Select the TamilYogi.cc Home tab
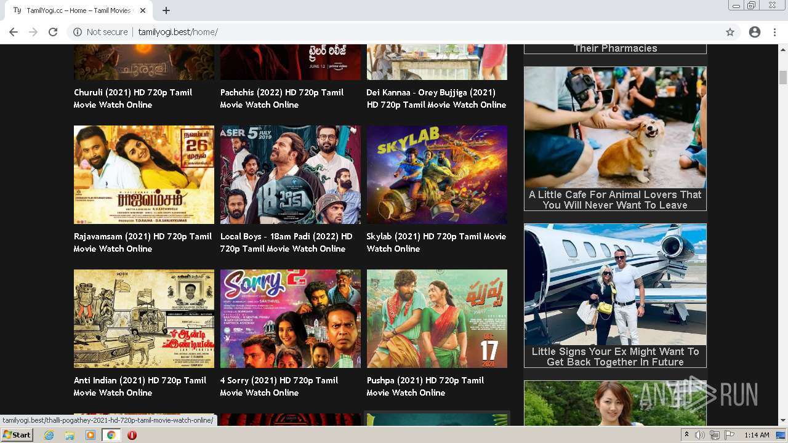Screen dimensions: 788x443 point(78,10)
